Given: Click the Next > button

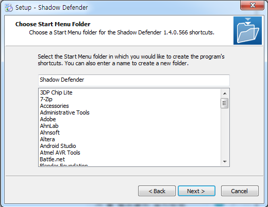Looking at the screenshot, I should click(x=196, y=191).
